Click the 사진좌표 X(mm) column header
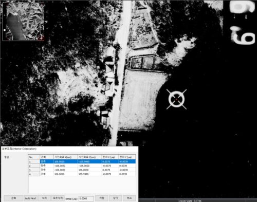 66,157
